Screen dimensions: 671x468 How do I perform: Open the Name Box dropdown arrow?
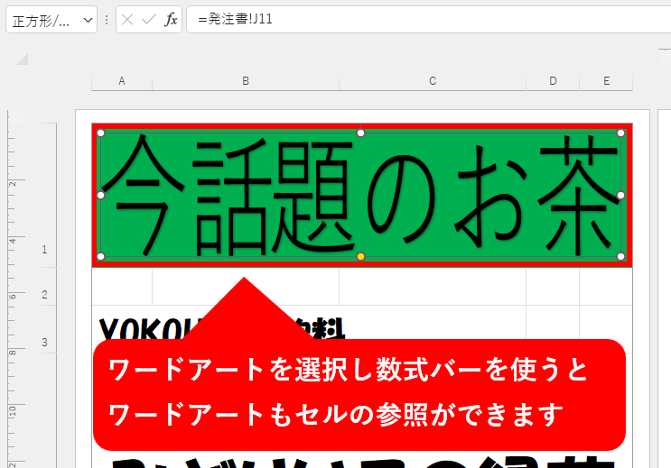coord(88,21)
